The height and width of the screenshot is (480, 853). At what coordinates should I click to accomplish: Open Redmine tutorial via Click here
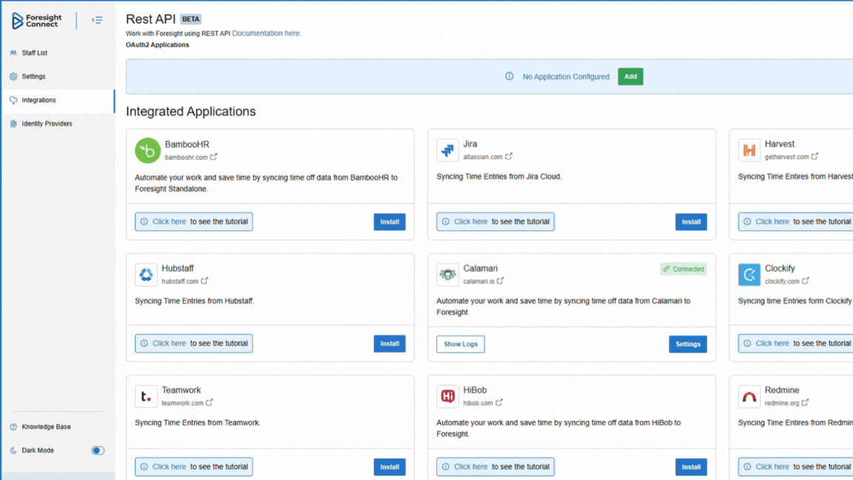772,467
